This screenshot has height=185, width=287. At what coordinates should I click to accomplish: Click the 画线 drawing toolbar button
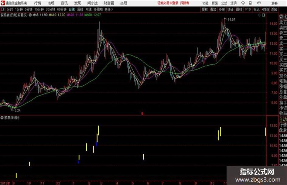pyautogui.click(x=239, y=9)
